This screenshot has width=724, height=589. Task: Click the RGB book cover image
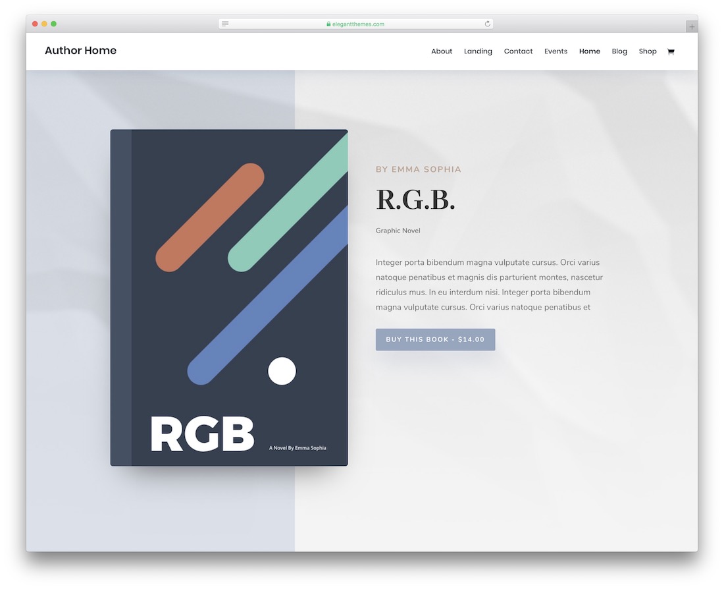(x=229, y=298)
